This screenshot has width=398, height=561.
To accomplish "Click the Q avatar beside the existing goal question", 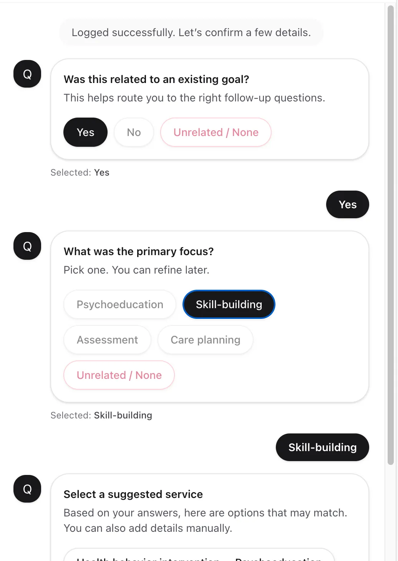I will pyautogui.click(x=27, y=74).
